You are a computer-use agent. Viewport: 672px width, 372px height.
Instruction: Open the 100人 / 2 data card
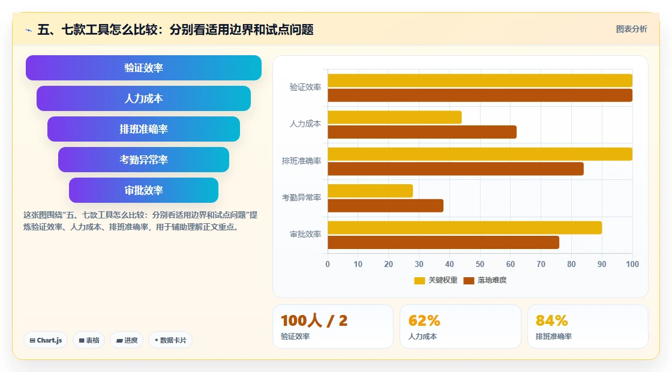[333, 326]
